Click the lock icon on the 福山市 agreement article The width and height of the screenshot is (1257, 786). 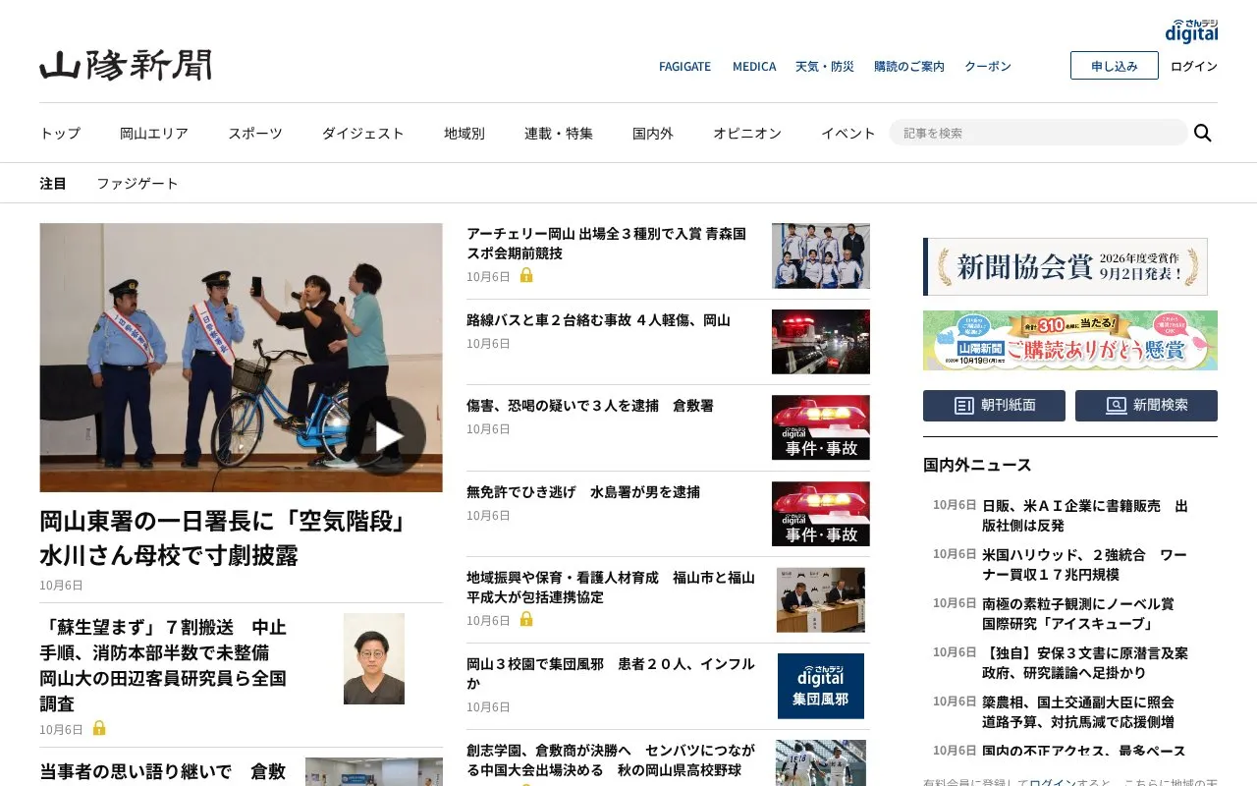pyautogui.click(x=526, y=620)
